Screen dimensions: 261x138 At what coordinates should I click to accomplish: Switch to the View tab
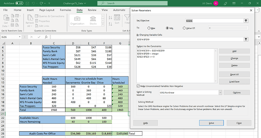[105, 10]
